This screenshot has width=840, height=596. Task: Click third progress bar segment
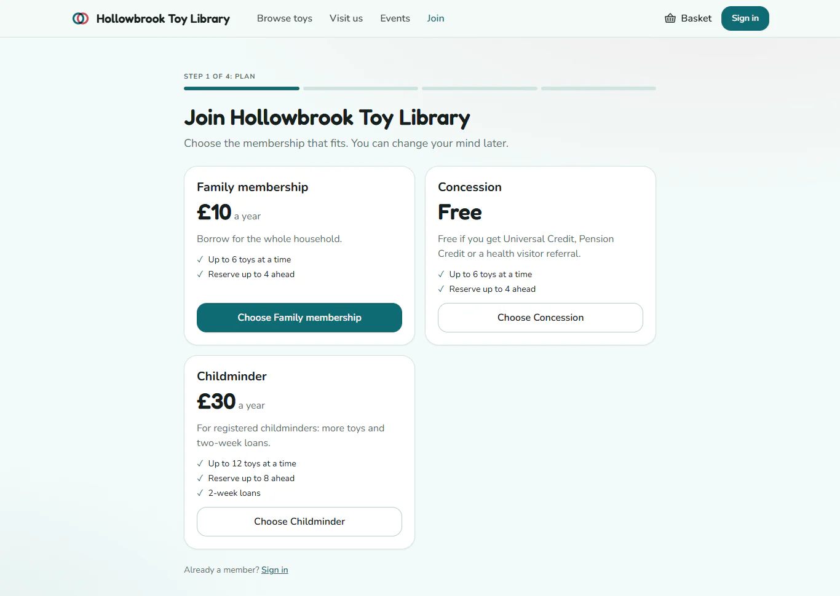pyautogui.click(x=480, y=88)
